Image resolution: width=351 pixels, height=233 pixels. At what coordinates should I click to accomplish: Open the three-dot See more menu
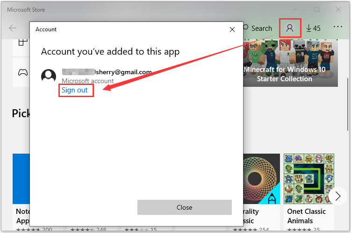click(x=338, y=27)
